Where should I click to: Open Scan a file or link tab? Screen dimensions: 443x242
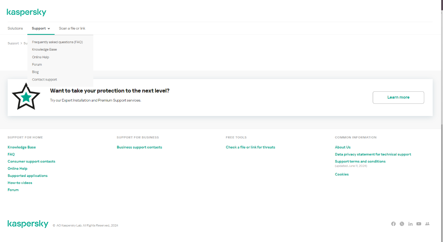(72, 28)
